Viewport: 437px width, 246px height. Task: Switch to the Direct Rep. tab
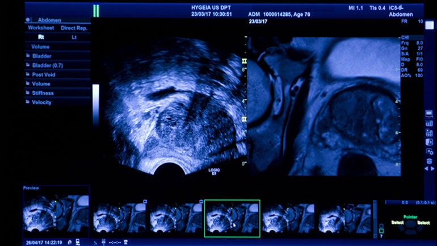(x=74, y=27)
